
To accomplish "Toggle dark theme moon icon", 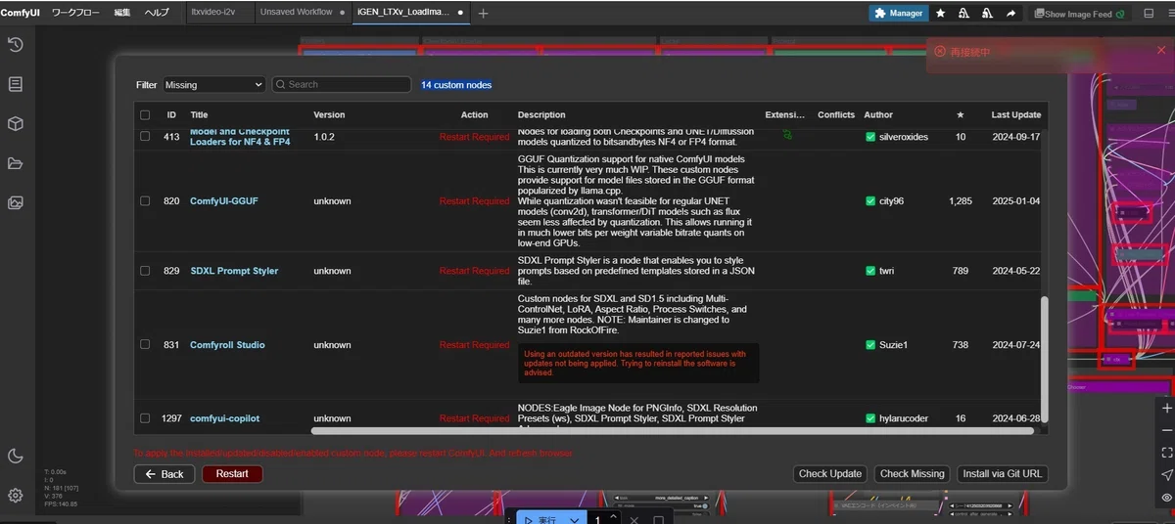I will click(16, 456).
